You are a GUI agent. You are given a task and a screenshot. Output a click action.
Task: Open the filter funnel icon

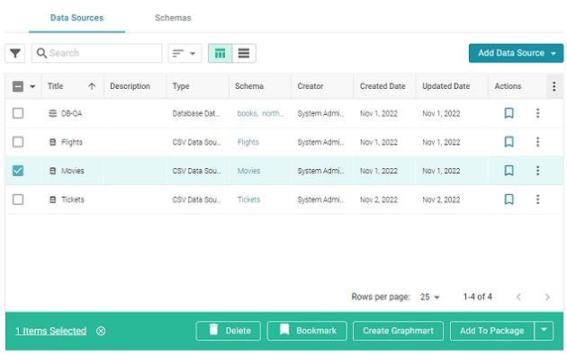pos(14,53)
